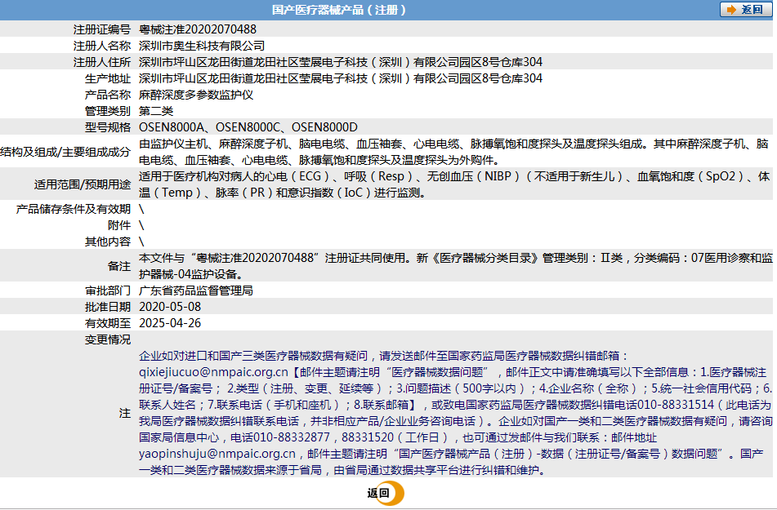
Task: Click the 生产地址 label
Action: [108, 78]
